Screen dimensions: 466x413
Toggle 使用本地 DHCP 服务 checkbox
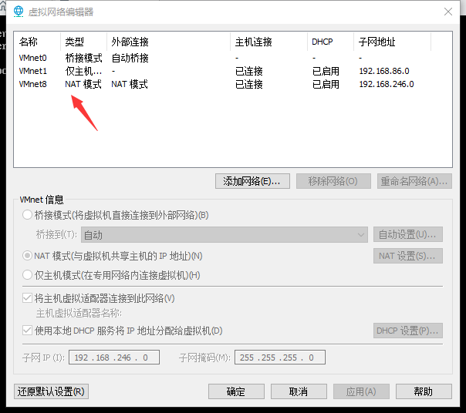click(x=29, y=331)
